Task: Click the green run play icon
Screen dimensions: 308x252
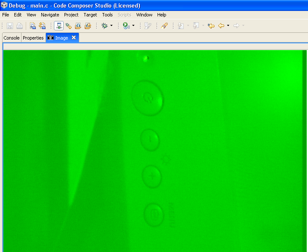Action: [126, 26]
